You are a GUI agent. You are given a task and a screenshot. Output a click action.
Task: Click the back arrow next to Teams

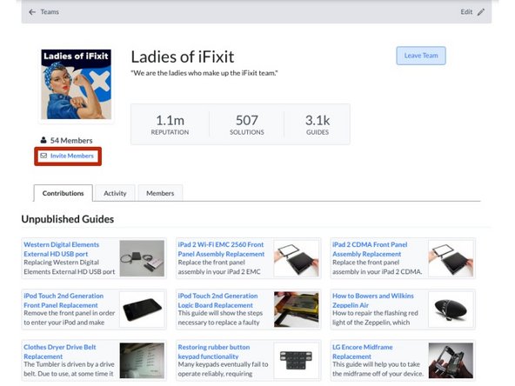32,12
